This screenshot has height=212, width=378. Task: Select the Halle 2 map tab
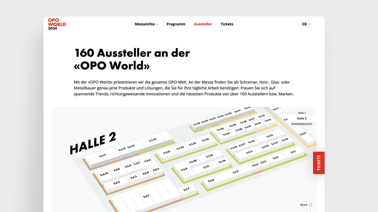[x=302, y=118]
